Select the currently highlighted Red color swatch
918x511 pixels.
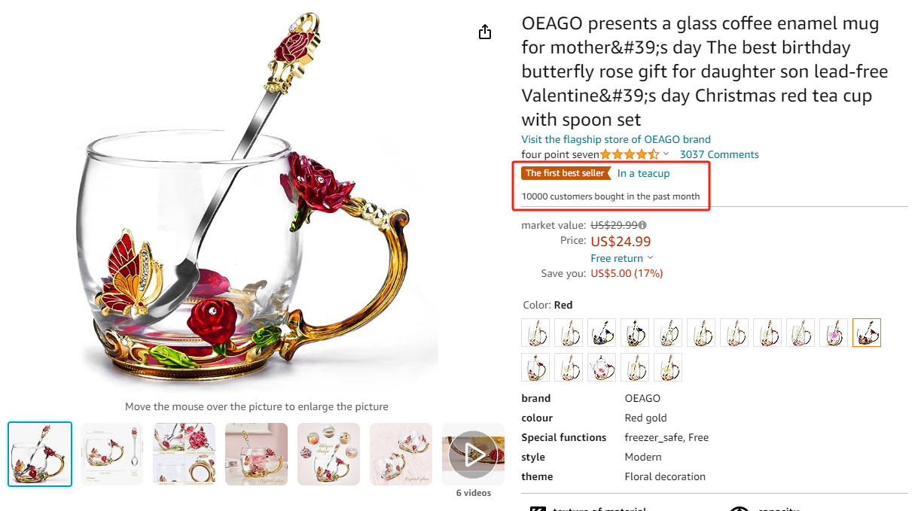[867, 333]
